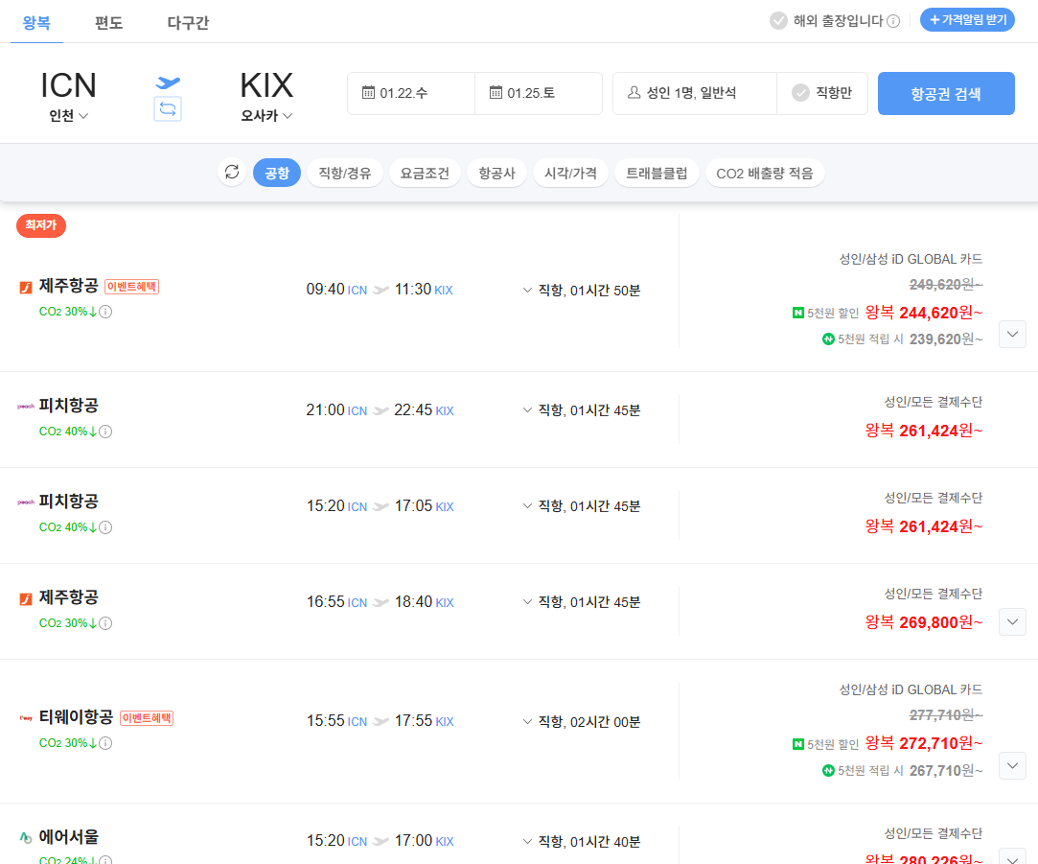Click the passenger person icon
1038x864 pixels.
point(634,92)
